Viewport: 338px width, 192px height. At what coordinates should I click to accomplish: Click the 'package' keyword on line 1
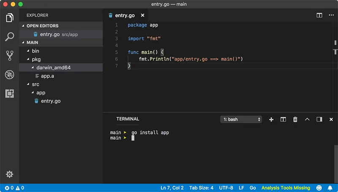click(137, 25)
